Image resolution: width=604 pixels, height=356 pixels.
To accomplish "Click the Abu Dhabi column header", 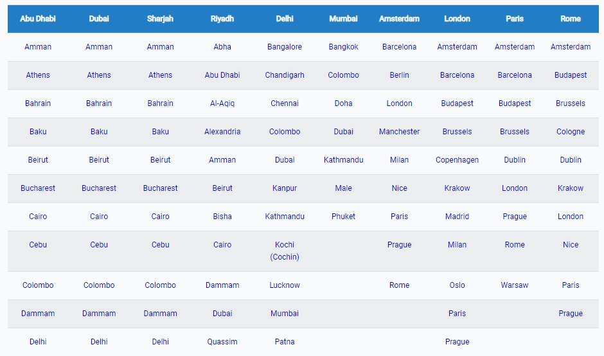I will pyautogui.click(x=38, y=19).
